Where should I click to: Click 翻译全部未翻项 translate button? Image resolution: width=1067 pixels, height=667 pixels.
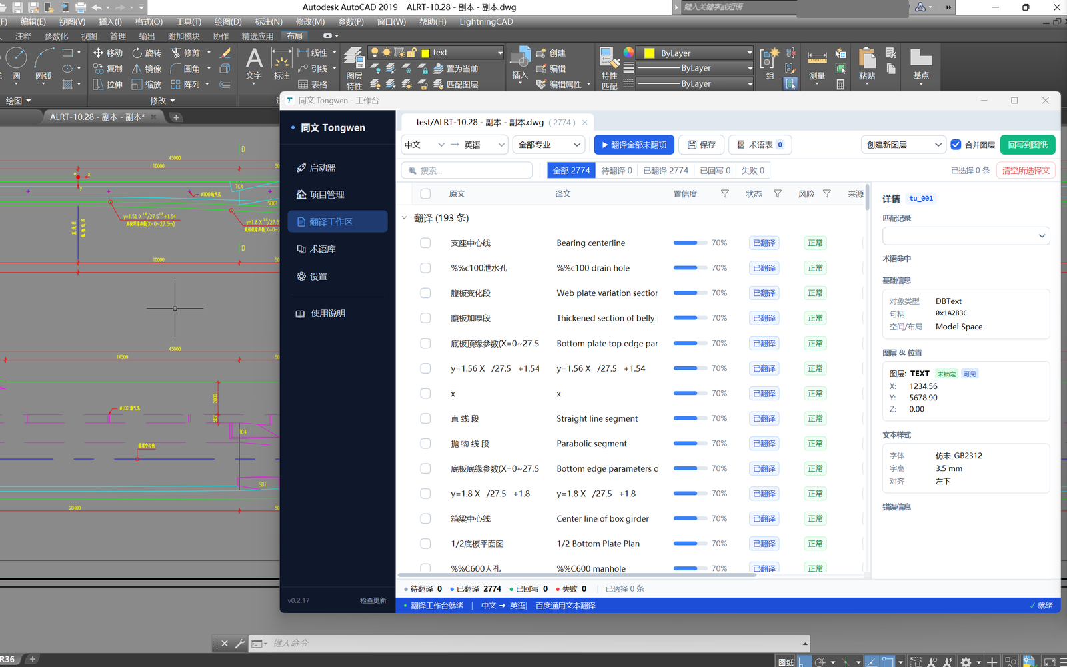pos(634,145)
